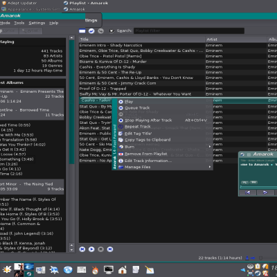Choose Remove From Playlist
Screen dimensions: 277x277
click(162, 154)
